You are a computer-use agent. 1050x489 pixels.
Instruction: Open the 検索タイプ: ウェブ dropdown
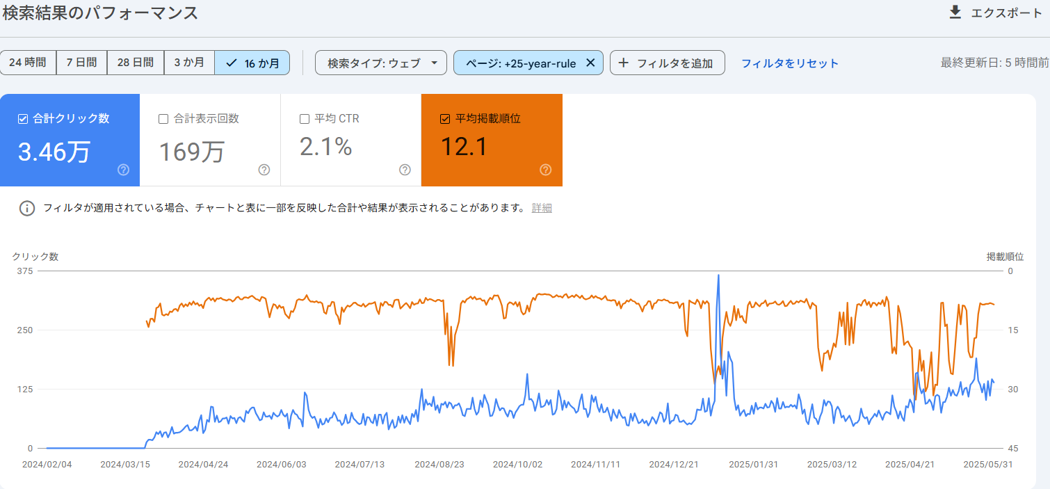click(x=381, y=62)
